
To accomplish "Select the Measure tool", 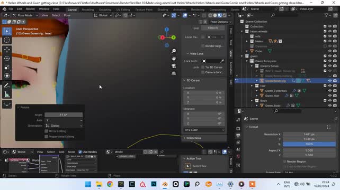I will [7, 94].
